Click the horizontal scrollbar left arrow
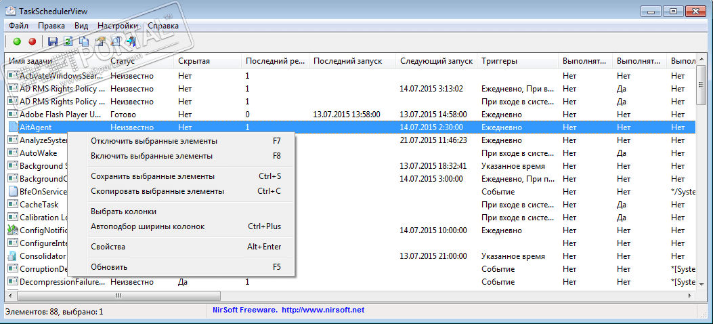Image resolution: width=713 pixels, height=324 pixels. click(12, 296)
